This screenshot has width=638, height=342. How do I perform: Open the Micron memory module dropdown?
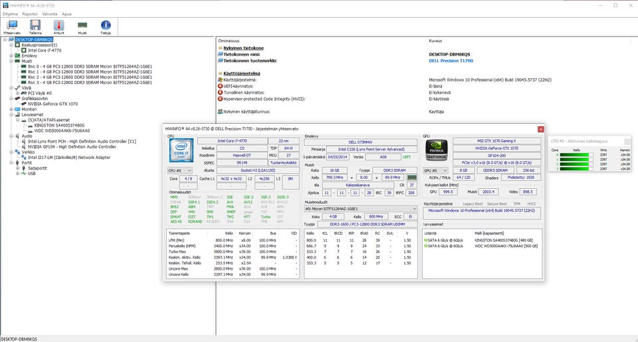[360, 208]
